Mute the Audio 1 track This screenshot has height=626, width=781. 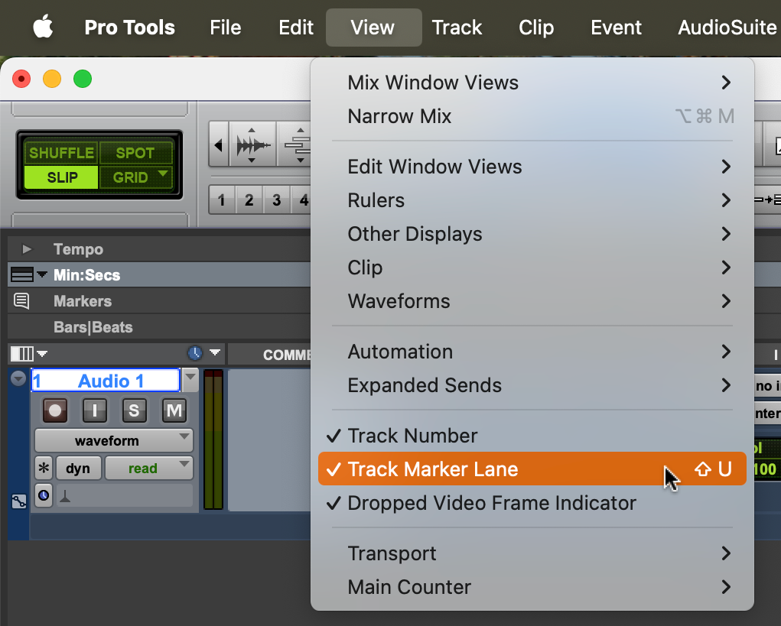click(x=174, y=410)
